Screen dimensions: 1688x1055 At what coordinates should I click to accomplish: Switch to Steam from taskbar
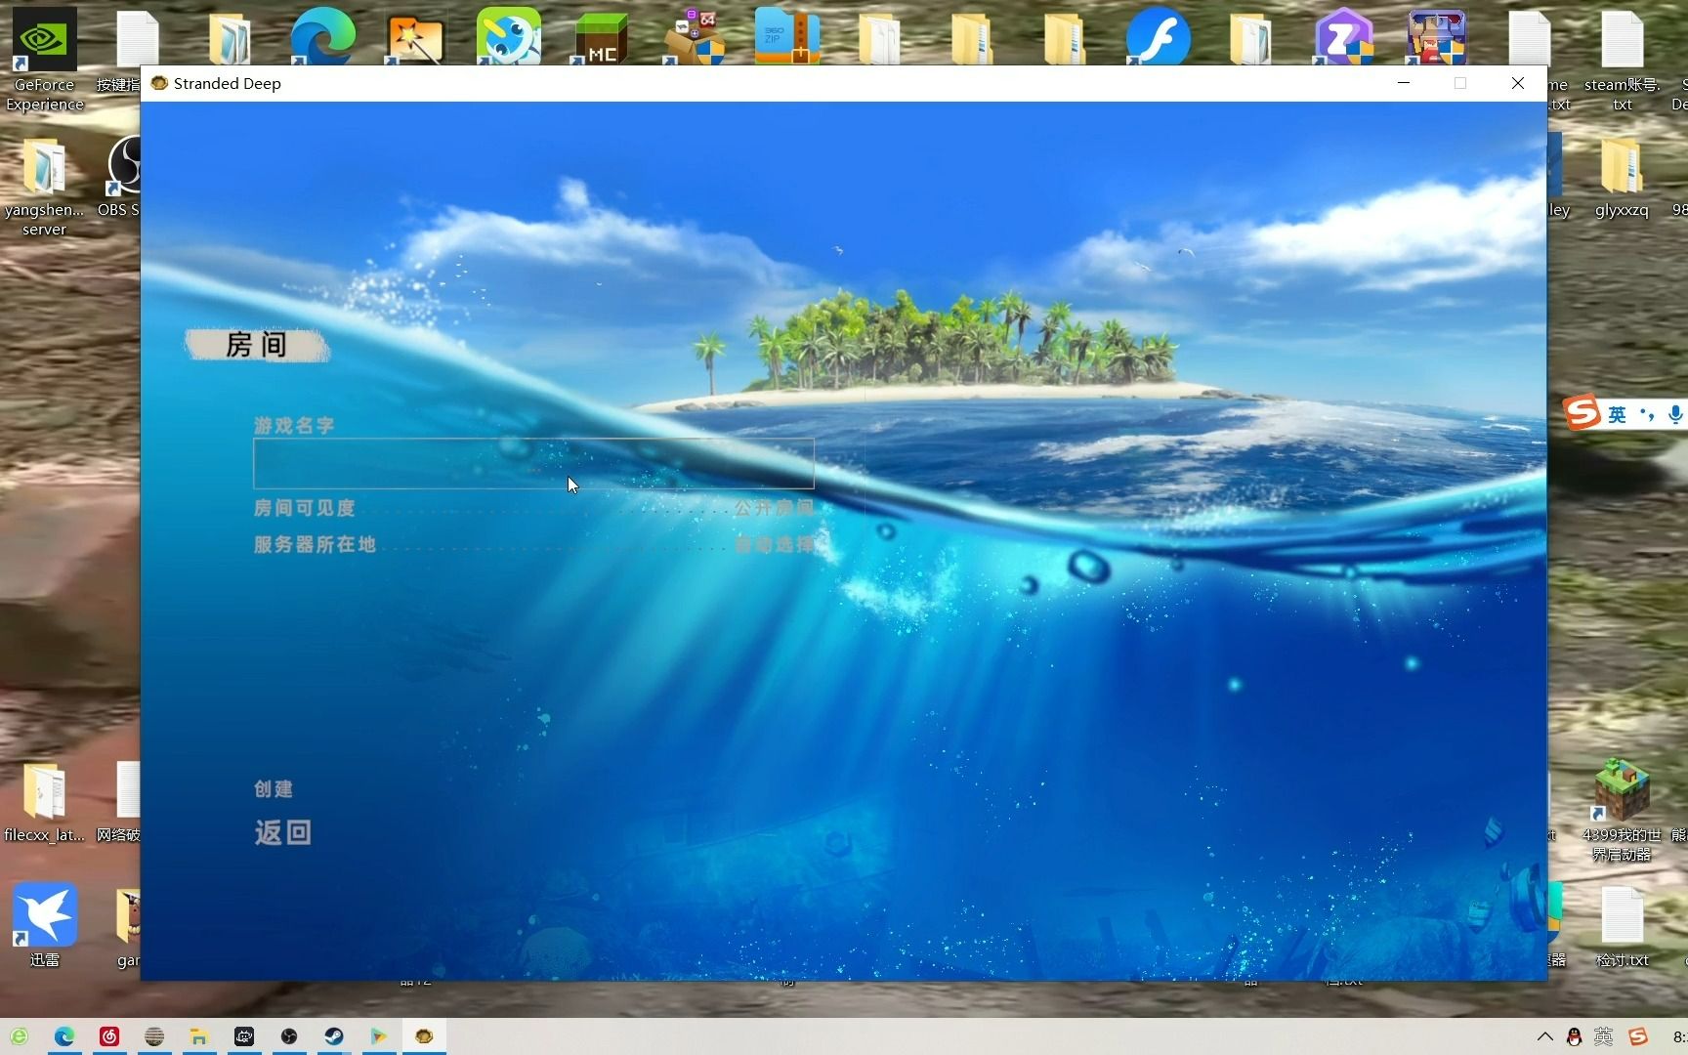pos(334,1036)
